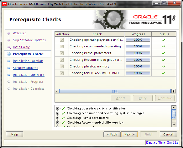Click the Finish button

(x=149, y=135)
